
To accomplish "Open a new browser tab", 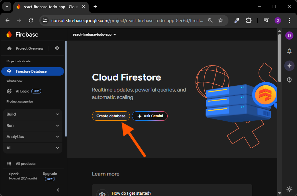I will pyautogui.click(x=95, y=6).
